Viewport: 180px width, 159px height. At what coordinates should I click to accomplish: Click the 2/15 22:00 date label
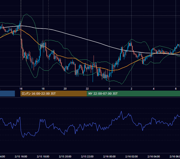(87, 156)
